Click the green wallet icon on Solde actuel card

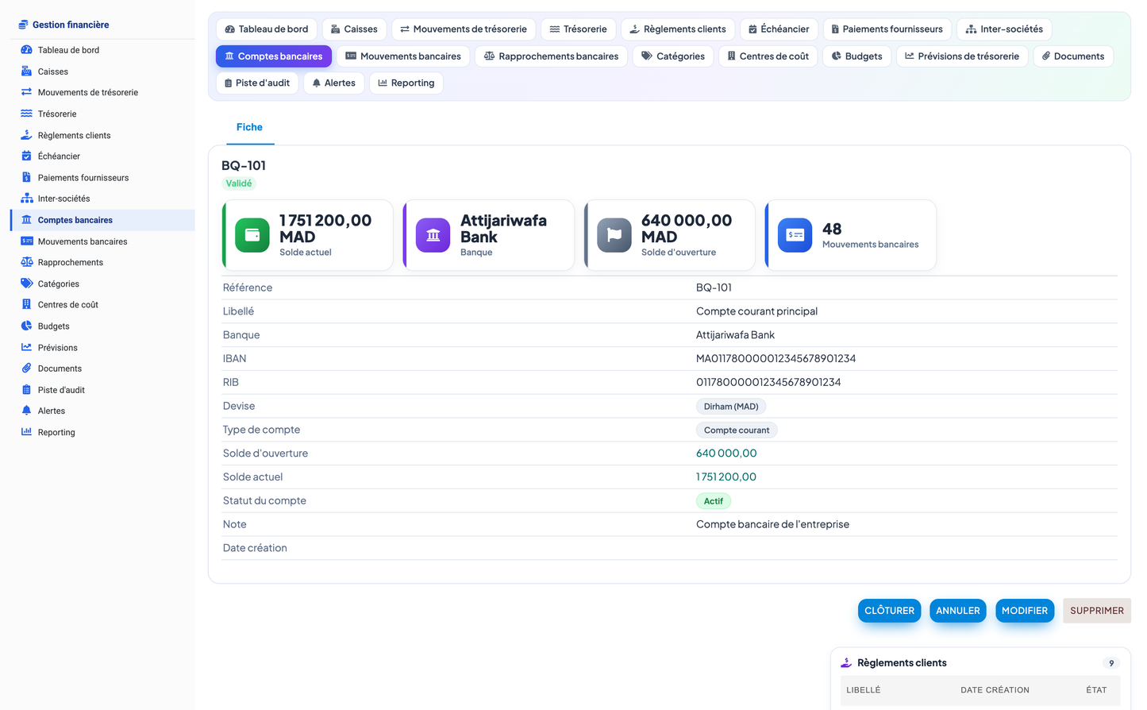[x=252, y=235]
